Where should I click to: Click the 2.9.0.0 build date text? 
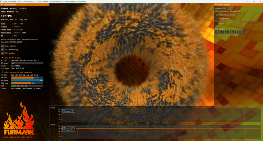(x=17, y=137)
